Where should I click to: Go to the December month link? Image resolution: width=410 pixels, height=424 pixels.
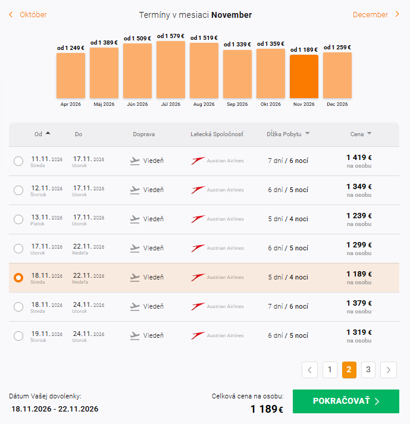click(x=370, y=14)
